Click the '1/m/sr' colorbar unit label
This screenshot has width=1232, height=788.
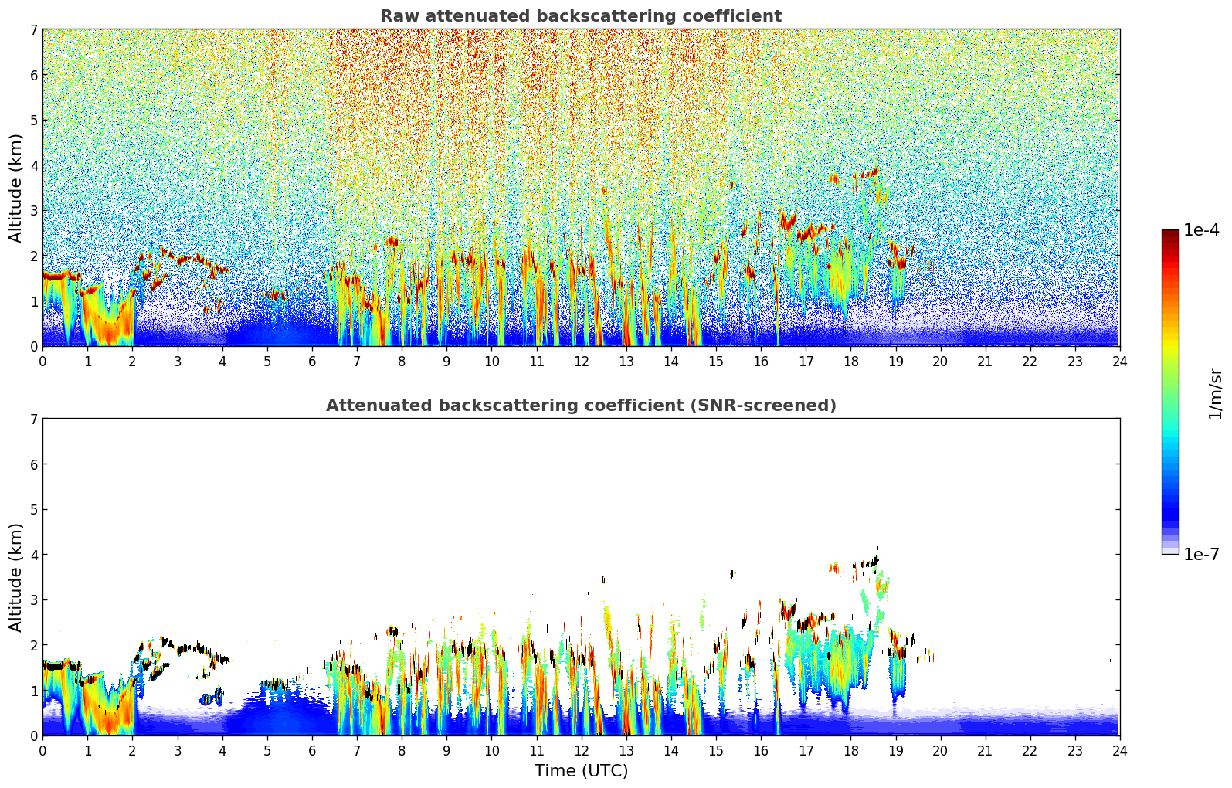click(1215, 393)
